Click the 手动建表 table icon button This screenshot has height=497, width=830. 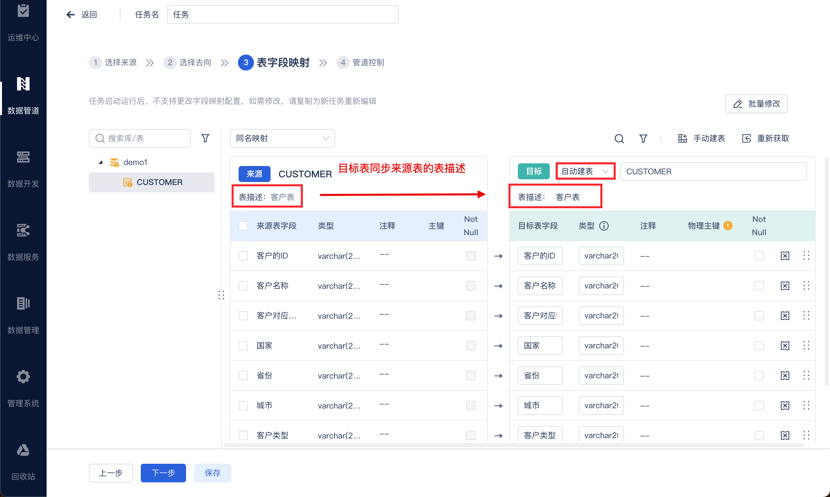click(702, 138)
